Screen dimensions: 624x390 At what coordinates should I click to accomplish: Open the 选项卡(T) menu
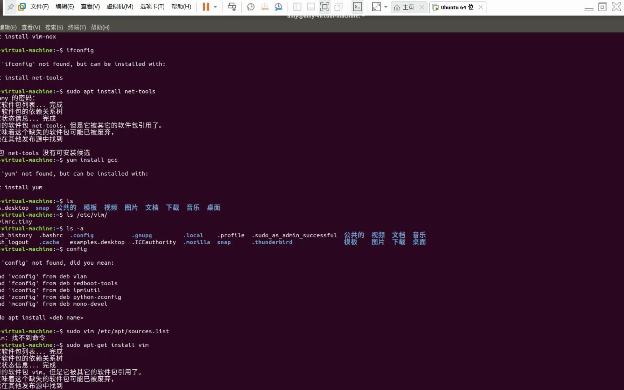tap(152, 7)
